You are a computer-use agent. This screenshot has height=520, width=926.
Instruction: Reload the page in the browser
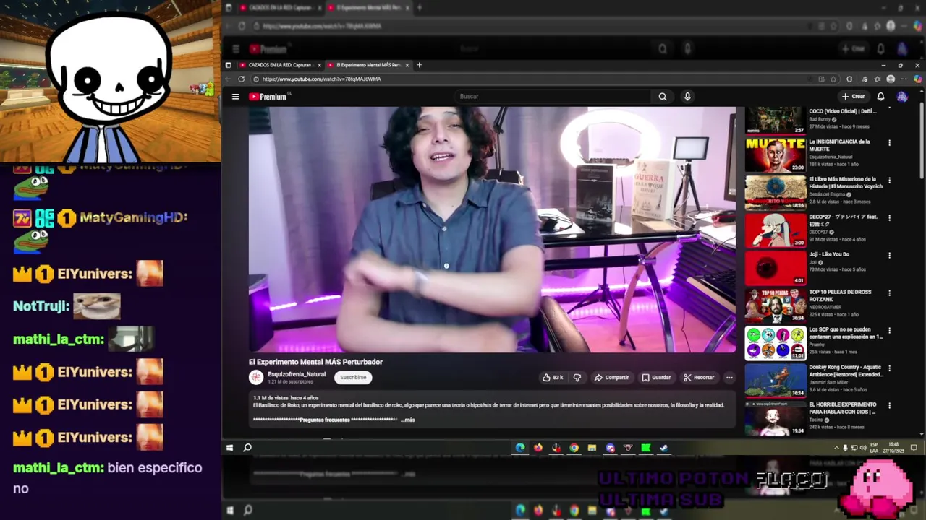pyautogui.click(x=242, y=79)
